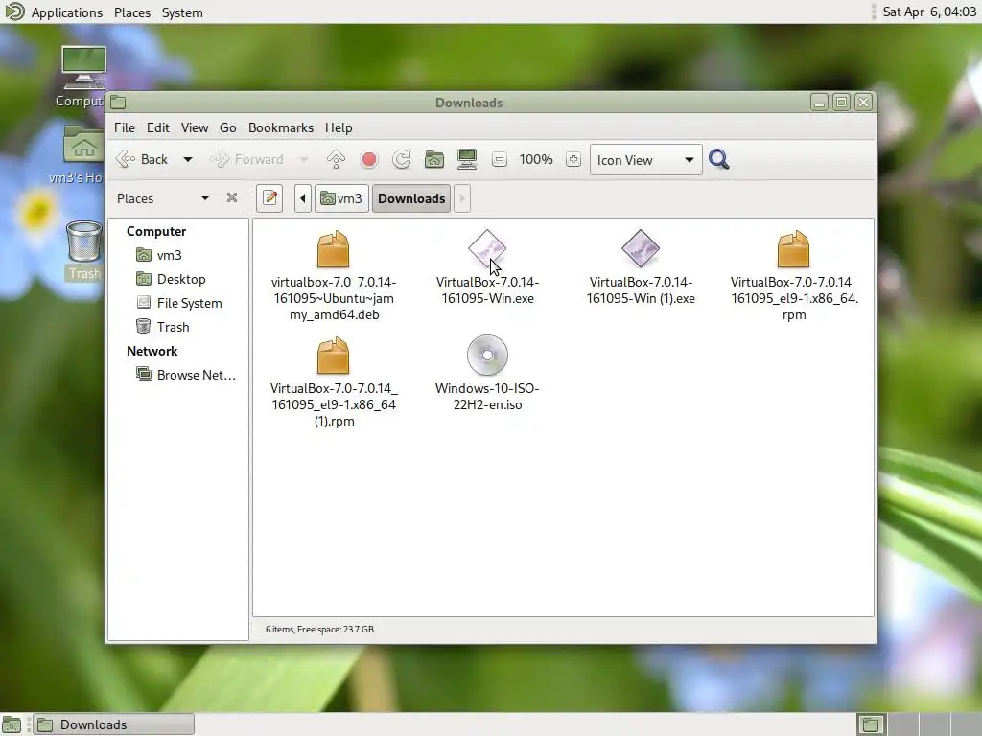This screenshot has width=982, height=736.
Task: Select Trash in the Places sidebar
Action: 173,327
